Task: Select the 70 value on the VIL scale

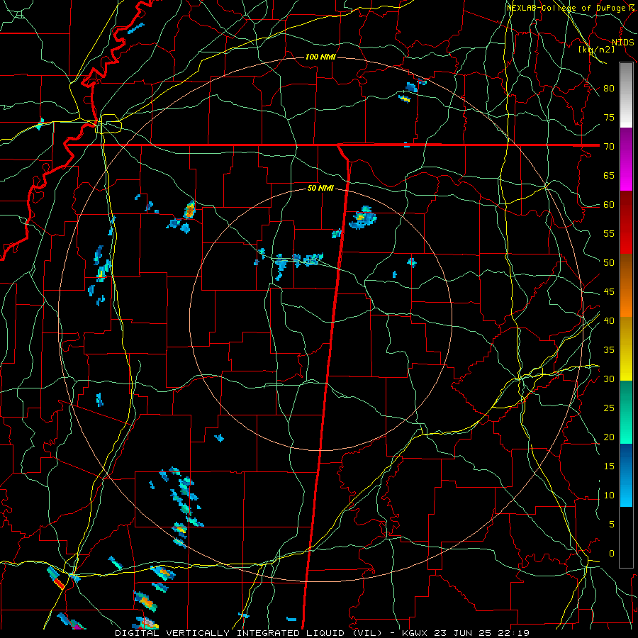Action: 609,147
